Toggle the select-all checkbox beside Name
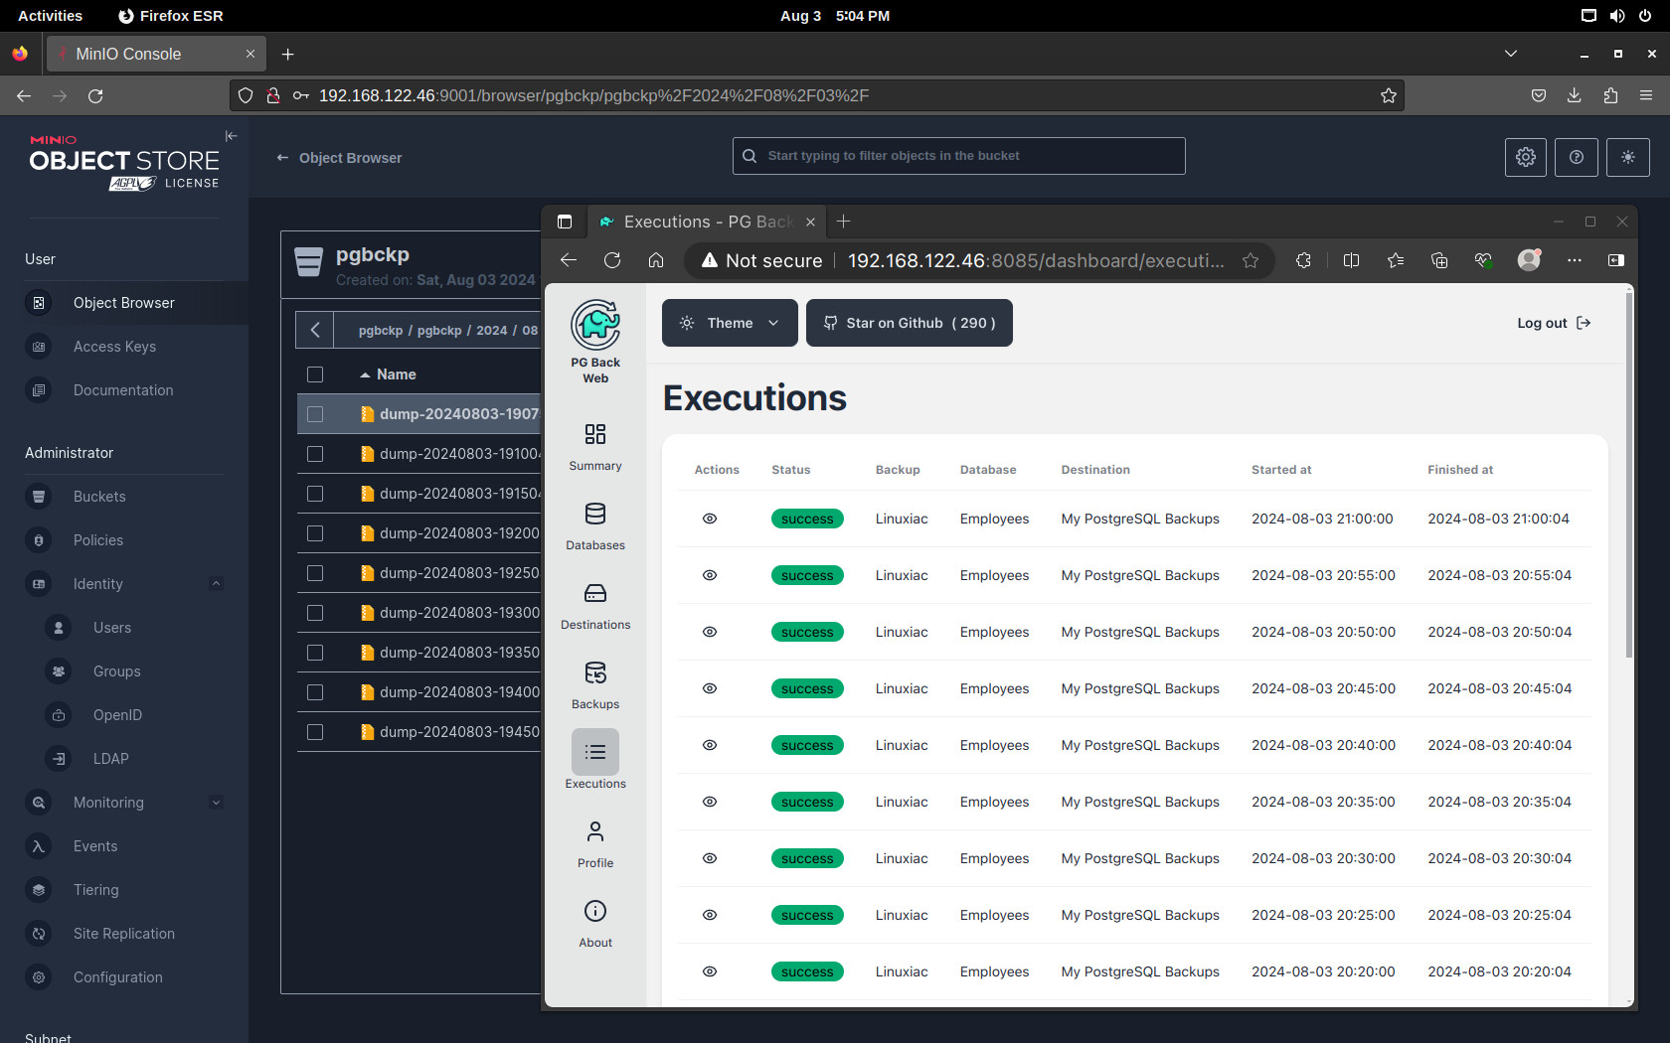 click(315, 374)
